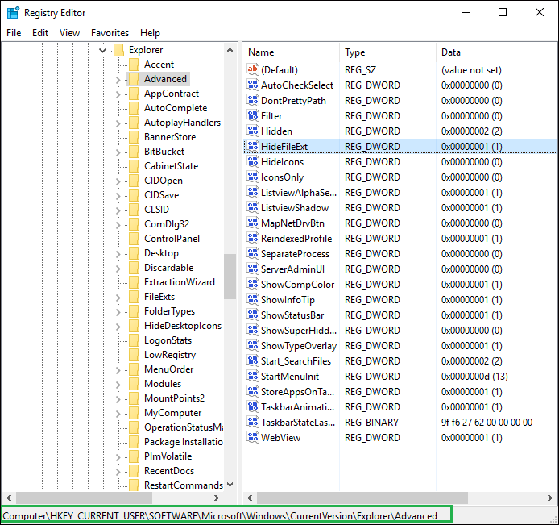Click the HideFileExt DWORD icon

[253, 146]
